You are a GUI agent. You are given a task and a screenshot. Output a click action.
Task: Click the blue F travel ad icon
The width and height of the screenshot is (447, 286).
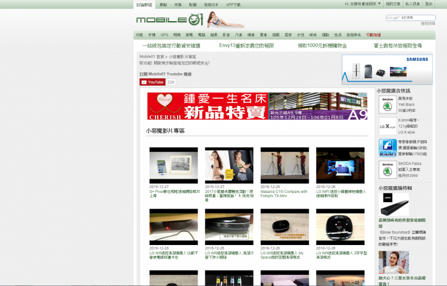(x=387, y=148)
